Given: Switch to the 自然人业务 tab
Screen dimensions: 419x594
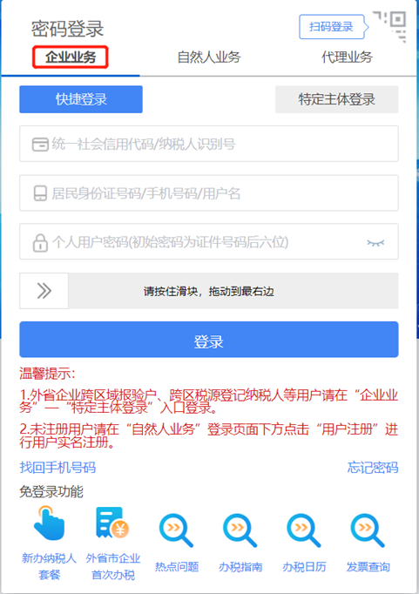Looking at the screenshot, I should 209,57.
